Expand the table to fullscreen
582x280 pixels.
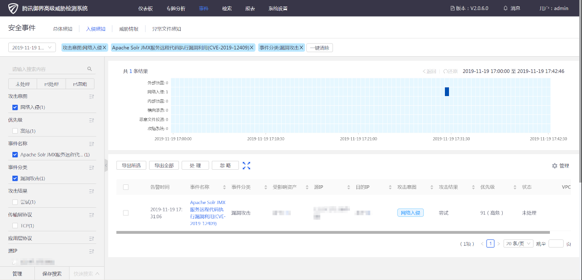pyautogui.click(x=246, y=166)
